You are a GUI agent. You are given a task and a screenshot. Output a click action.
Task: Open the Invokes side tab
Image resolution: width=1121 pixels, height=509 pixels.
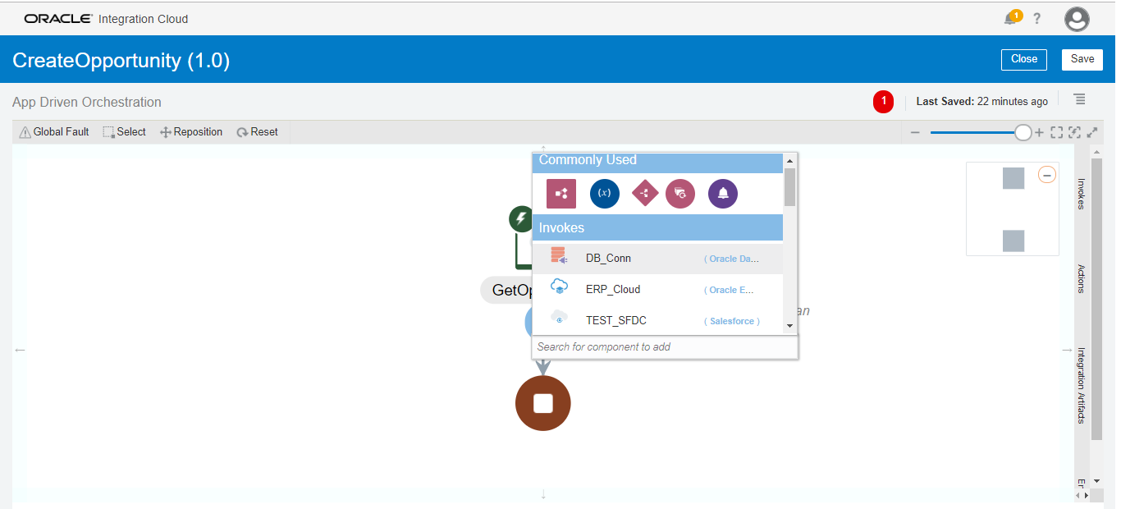click(x=1081, y=194)
